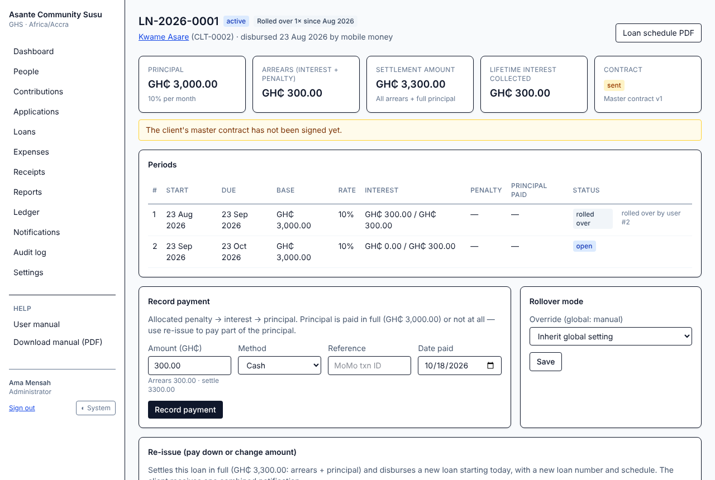
Task: View the Ledger
Action: 26,212
